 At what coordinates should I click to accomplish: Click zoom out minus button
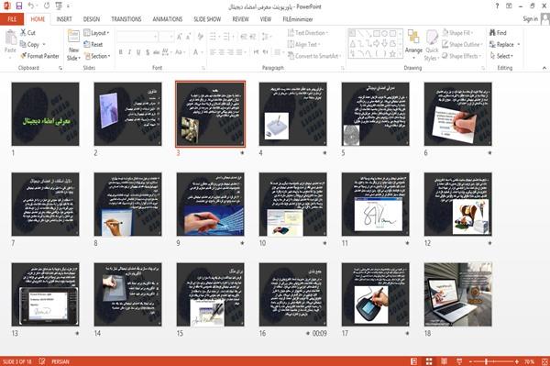[x=471, y=361]
